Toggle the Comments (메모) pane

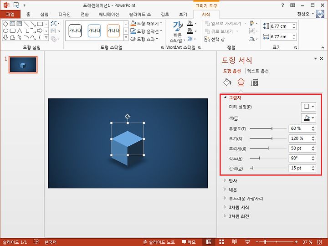[189, 242]
